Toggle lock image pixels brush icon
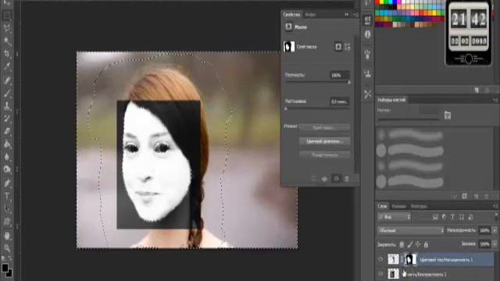This screenshot has width=500, height=281. click(x=409, y=244)
